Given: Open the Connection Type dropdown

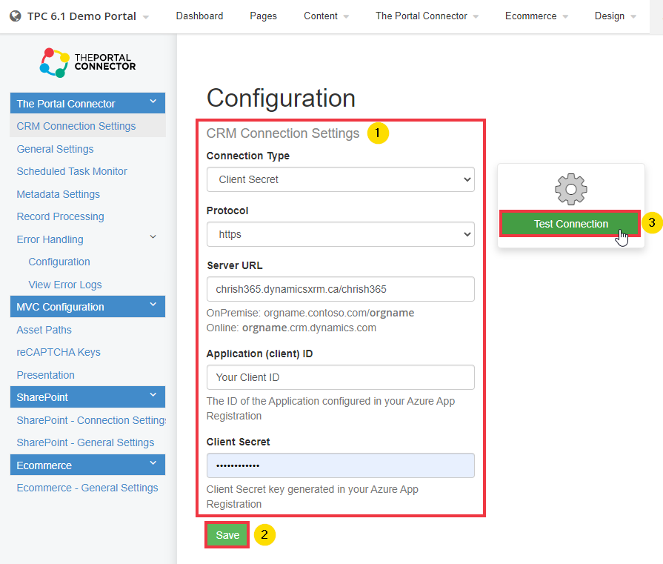Looking at the screenshot, I should point(340,179).
